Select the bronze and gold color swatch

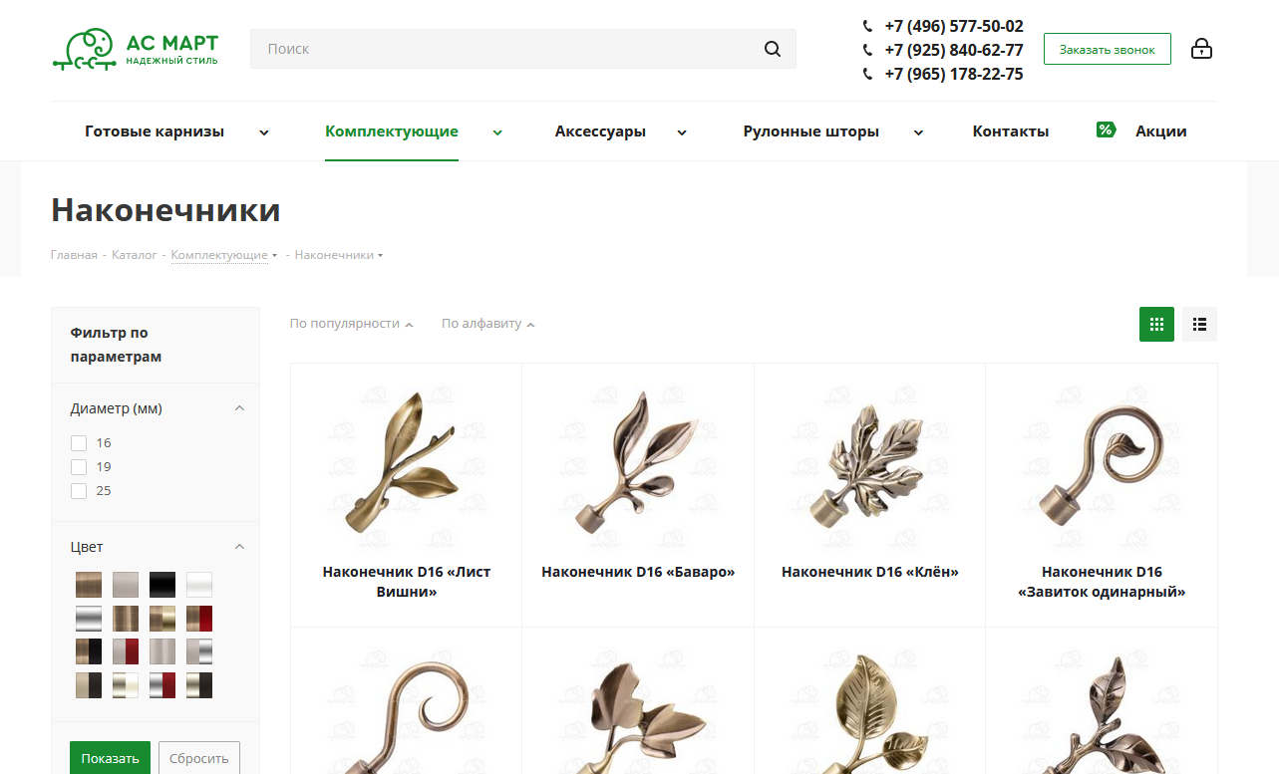(162, 619)
